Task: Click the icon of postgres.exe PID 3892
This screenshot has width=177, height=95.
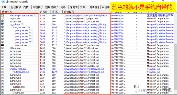Action: pos(2,33)
